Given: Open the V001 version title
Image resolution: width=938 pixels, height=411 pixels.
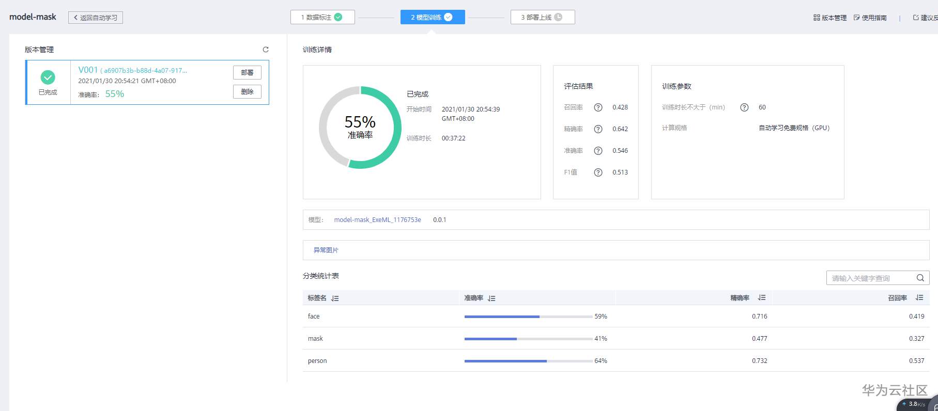Looking at the screenshot, I should click(88, 70).
